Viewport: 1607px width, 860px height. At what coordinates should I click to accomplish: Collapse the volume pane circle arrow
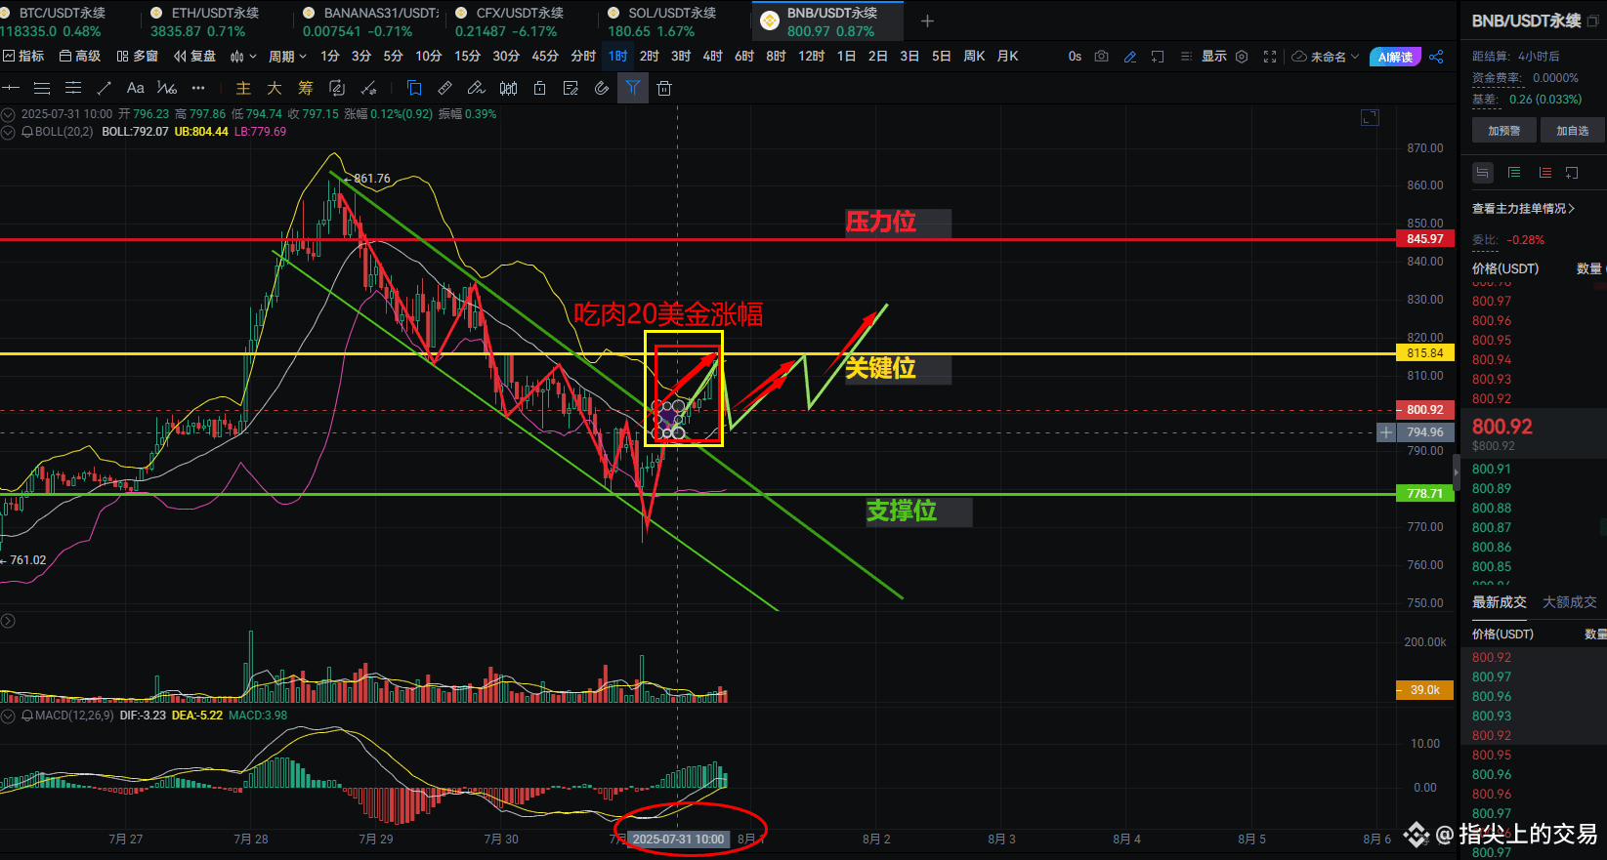tap(8, 621)
